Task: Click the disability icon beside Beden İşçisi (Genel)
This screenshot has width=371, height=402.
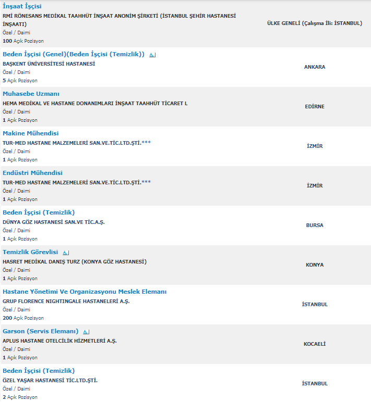Action: coord(152,55)
